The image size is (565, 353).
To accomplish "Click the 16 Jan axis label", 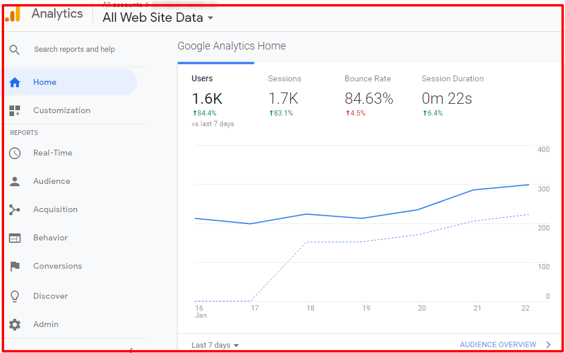I will point(201,312).
